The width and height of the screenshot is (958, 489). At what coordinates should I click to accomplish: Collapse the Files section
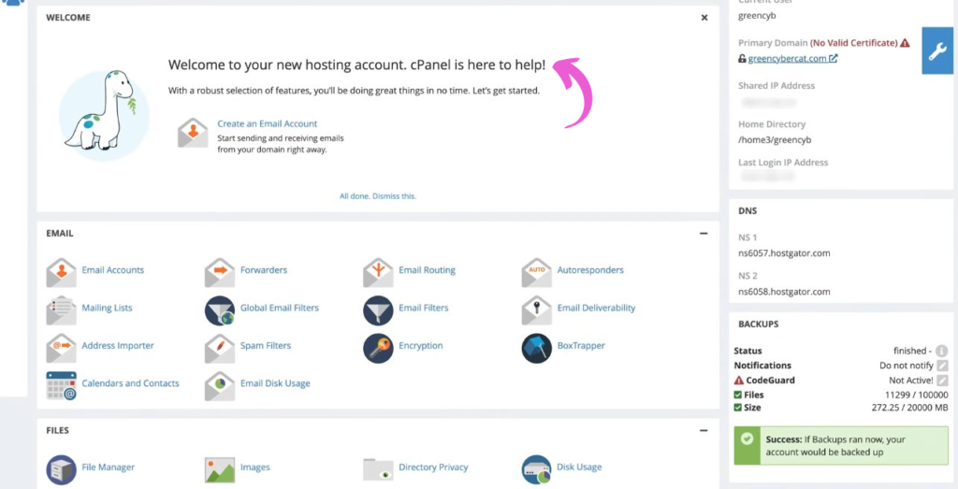coord(704,430)
